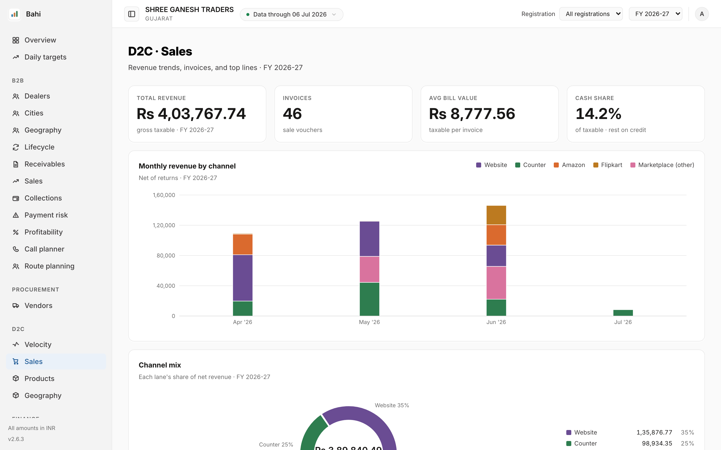The width and height of the screenshot is (721, 450).
Task: Click Collections in the sidebar
Action: [56, 198]
